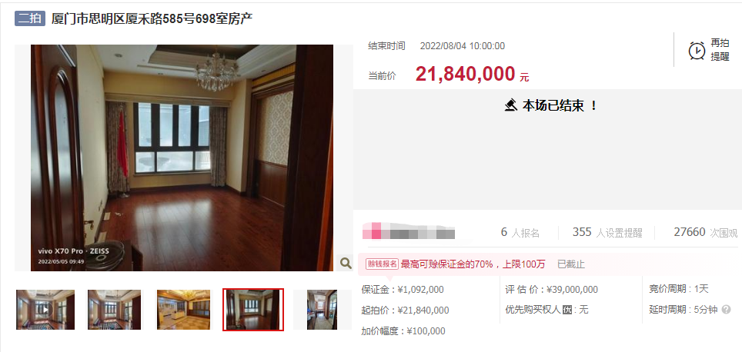
Task: Play the video thumbnail in gallery
Action: click(45, 310)
